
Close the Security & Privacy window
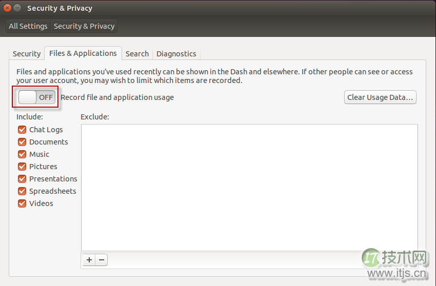click(x=7, y=8)
